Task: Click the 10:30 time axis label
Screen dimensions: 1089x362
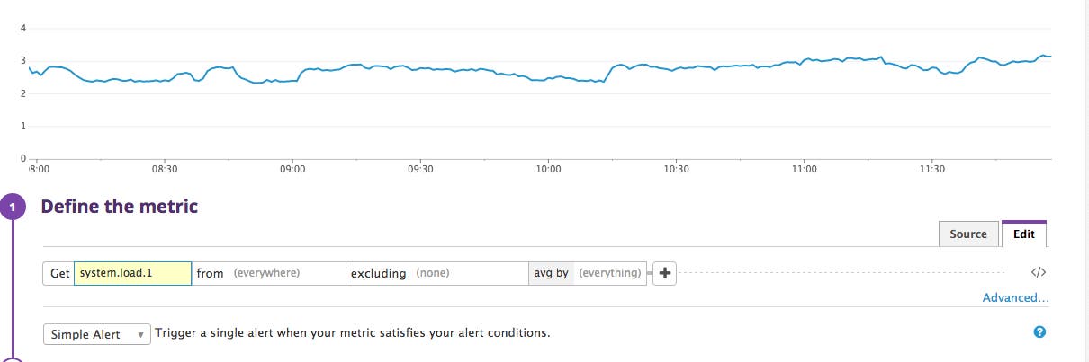Action: point(676,169)
